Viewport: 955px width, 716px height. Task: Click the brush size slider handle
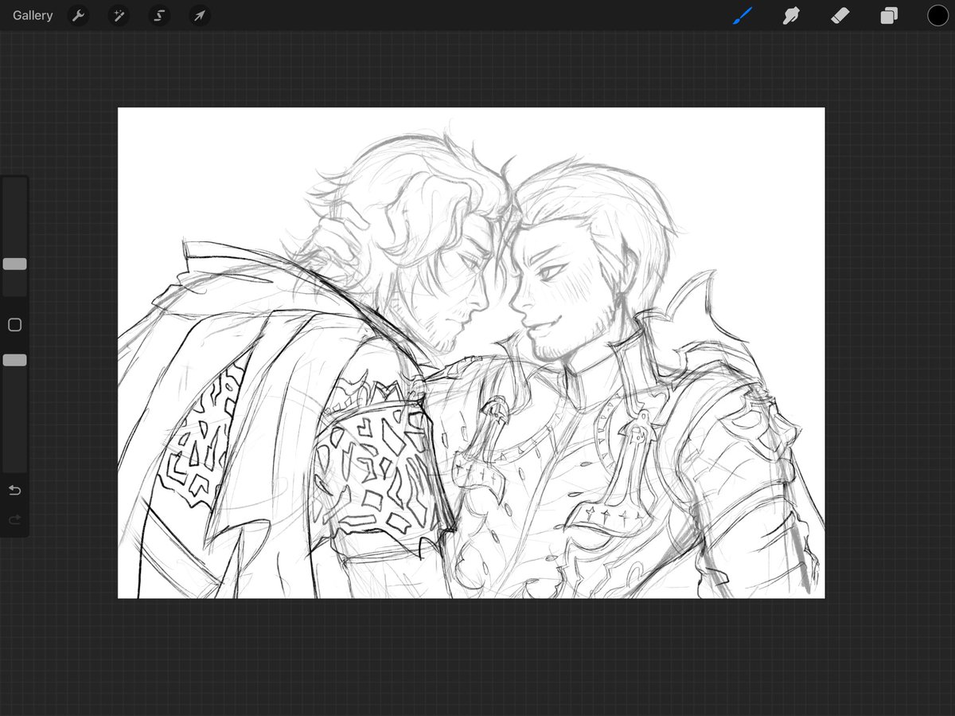pyautogui.click(x=14, y=264)
